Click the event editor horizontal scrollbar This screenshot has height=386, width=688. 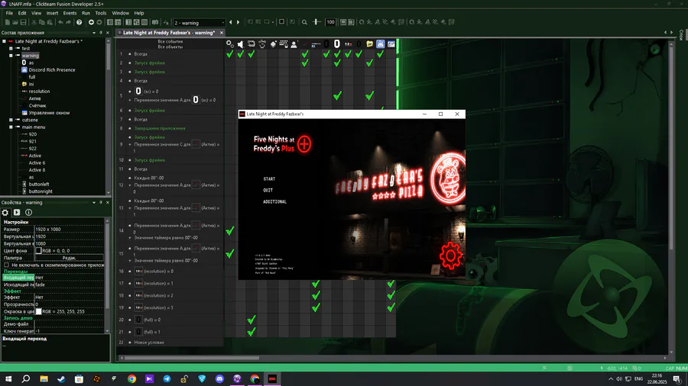coord(191,358)
